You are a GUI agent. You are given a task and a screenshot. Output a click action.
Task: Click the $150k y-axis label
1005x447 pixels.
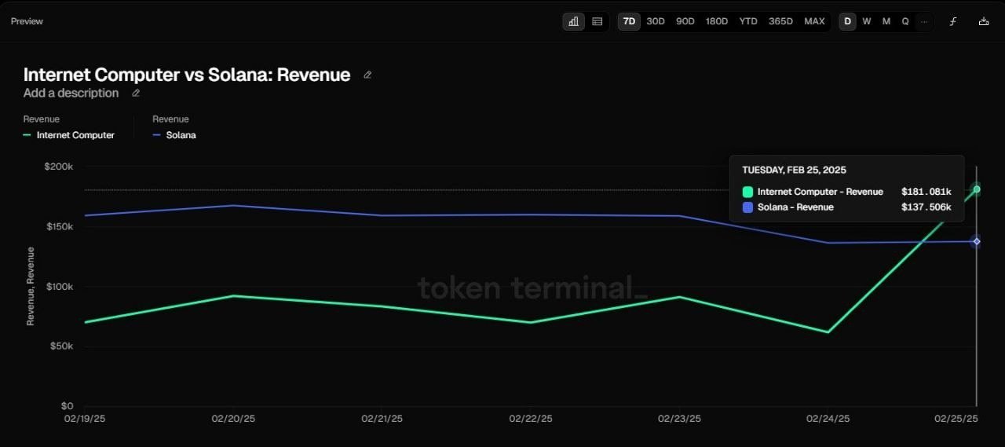coord(59,226)
